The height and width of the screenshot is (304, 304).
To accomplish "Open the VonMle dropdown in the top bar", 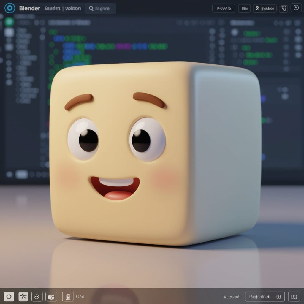I will pyautogui.click(x=224, y=8).
